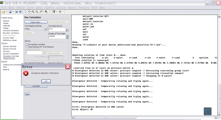This screenshot has width=221, height=120.
Task: Select Phases in the navigation tree
Action: click(6, 28)
